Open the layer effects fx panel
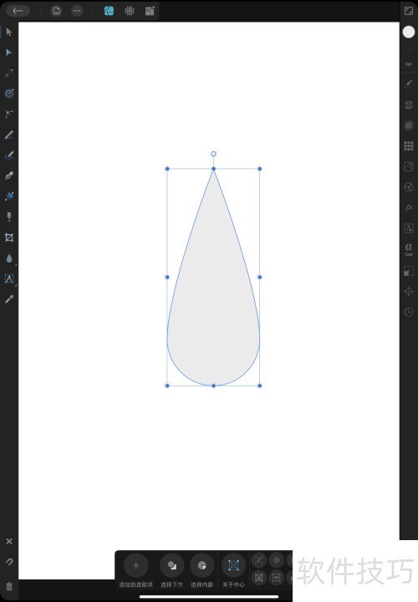Screen dimensions: 418x602 (409, 207)
